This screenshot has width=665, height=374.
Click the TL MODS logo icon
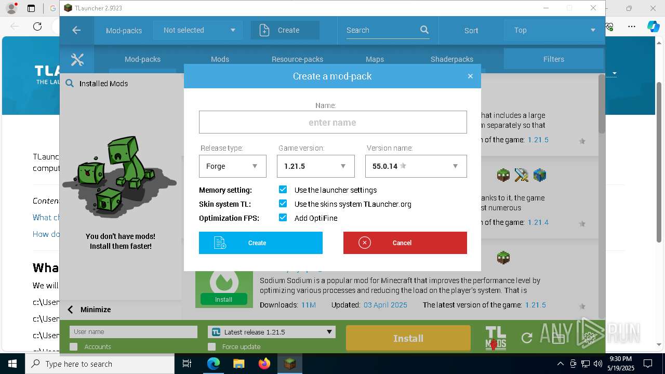click(x=496, y=338)
